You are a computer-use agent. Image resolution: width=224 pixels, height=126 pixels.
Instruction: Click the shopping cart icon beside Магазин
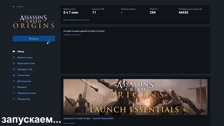pos(14,87)
